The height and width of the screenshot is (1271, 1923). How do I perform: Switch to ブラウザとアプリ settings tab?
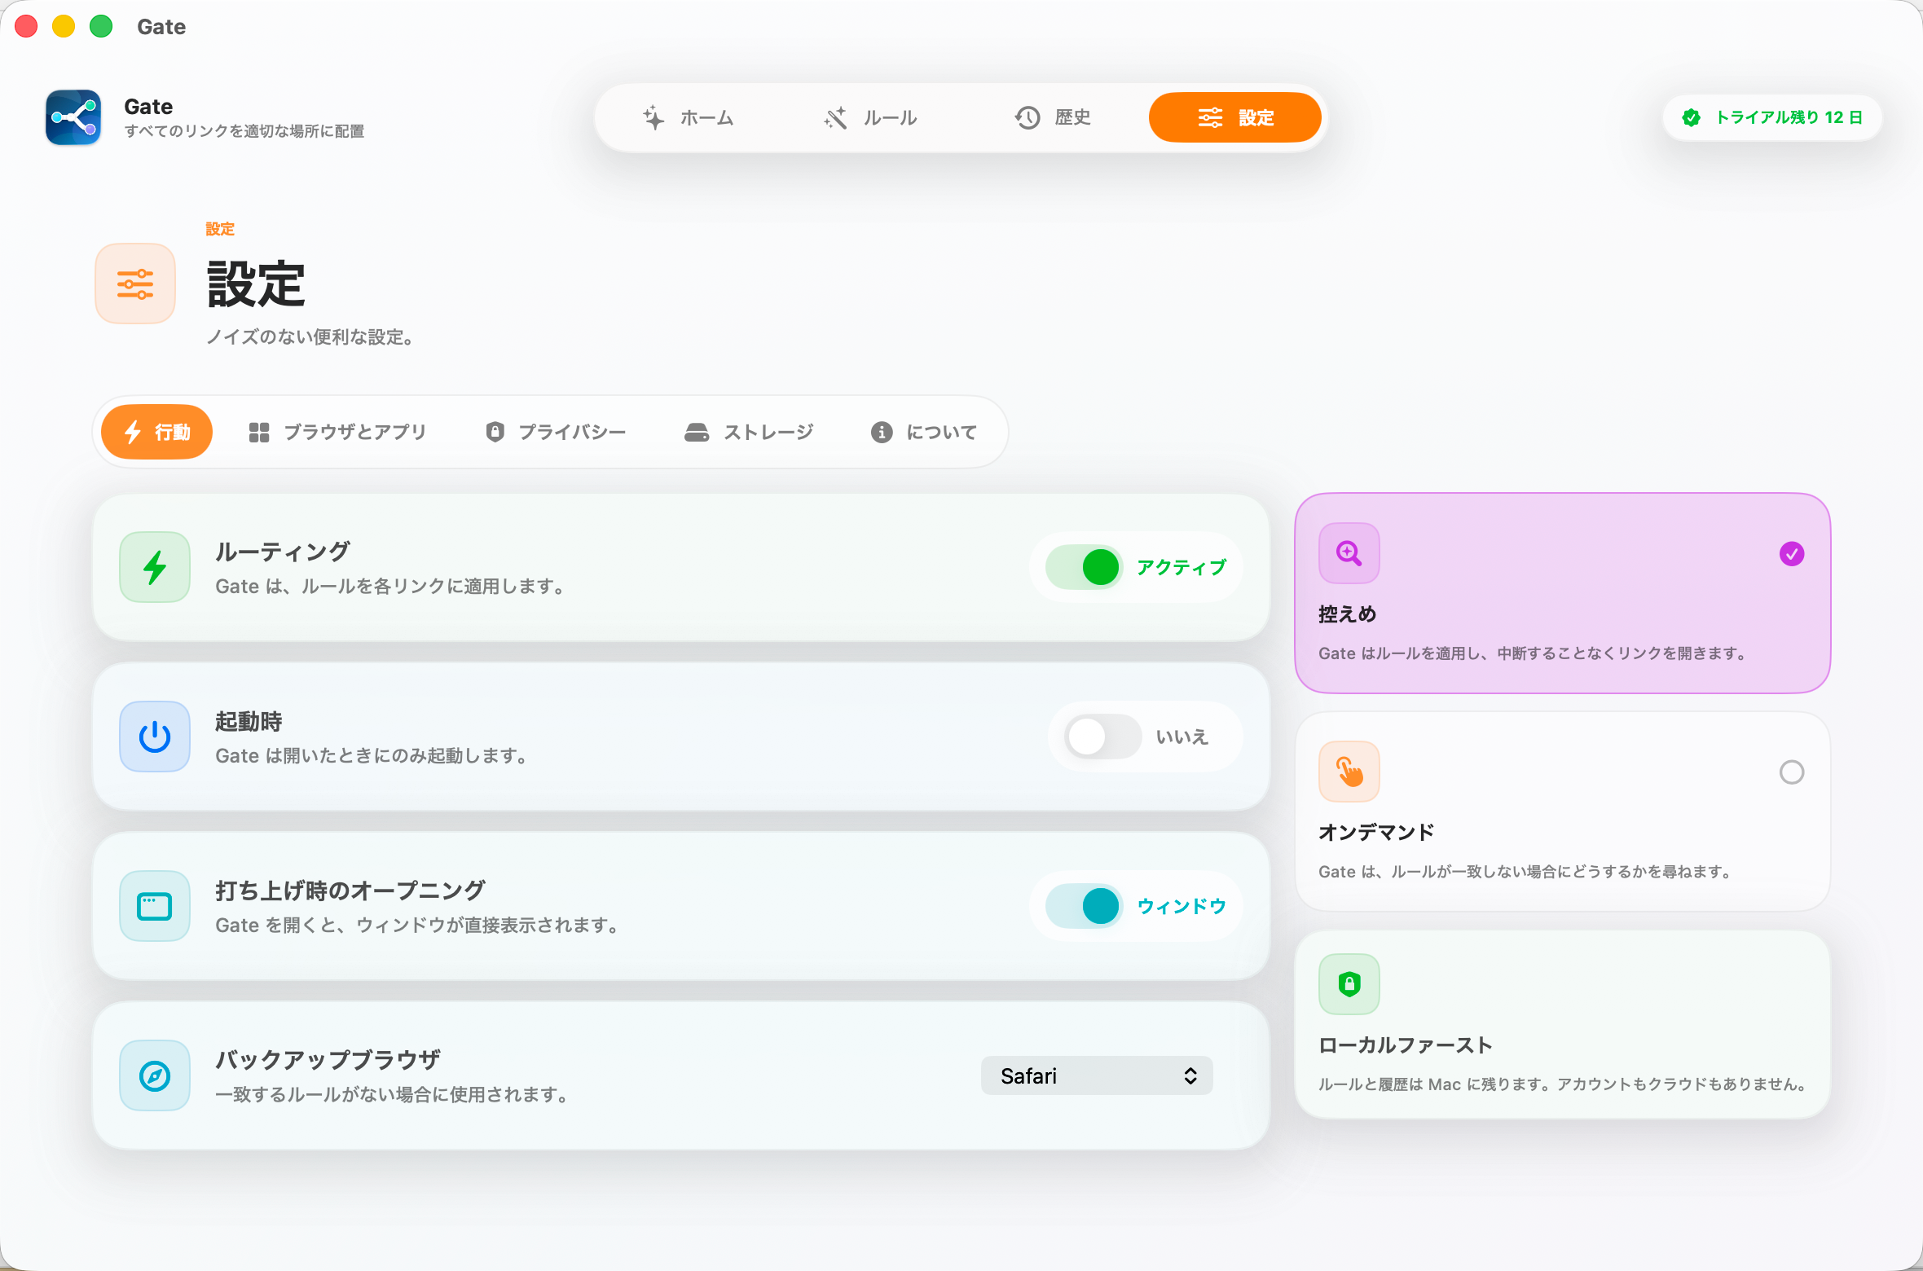tap(337, 432)
